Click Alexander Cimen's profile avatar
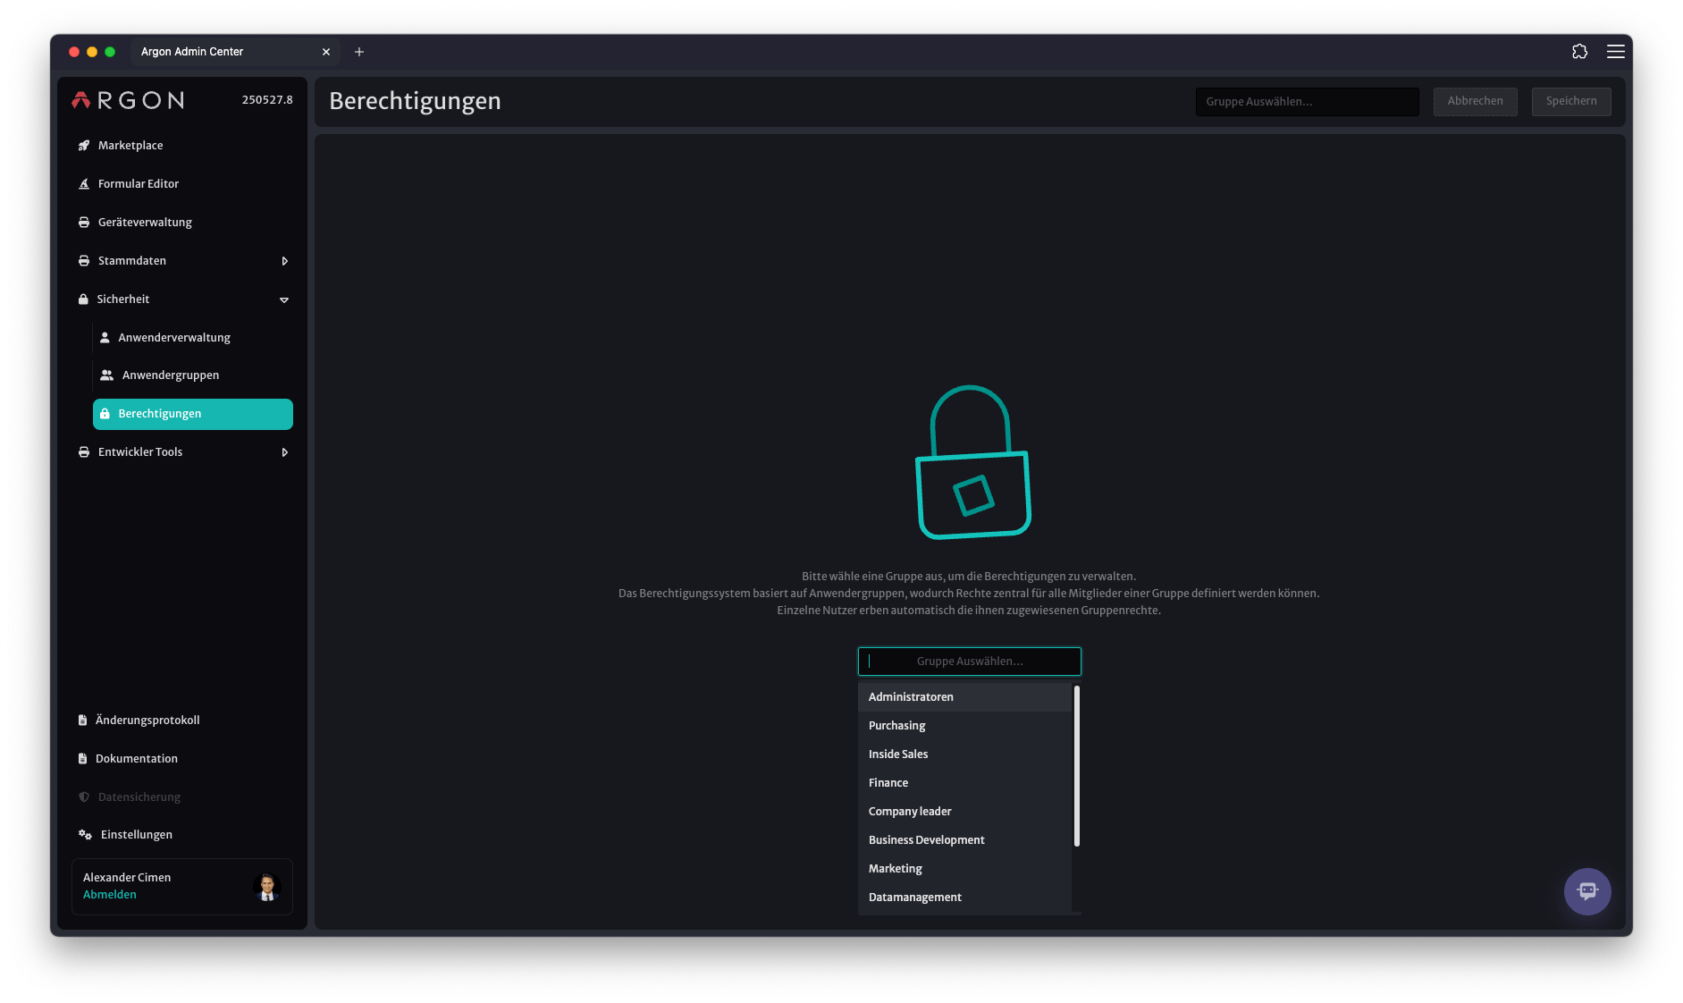This screenshot has height=1003, width=1683. pyautogui.click(x=266, y=887)
